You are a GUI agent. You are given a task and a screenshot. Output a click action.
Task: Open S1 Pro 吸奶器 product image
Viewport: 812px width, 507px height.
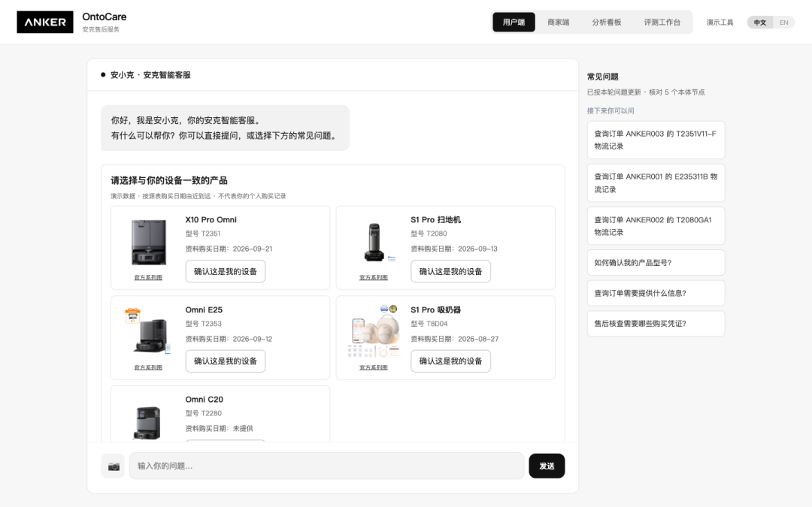coord(374,331)
